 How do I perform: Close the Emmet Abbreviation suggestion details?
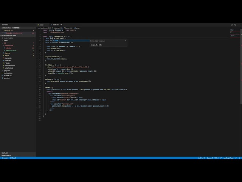126,41
